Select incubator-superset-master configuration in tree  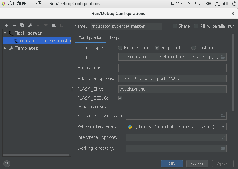coord(37,41)
